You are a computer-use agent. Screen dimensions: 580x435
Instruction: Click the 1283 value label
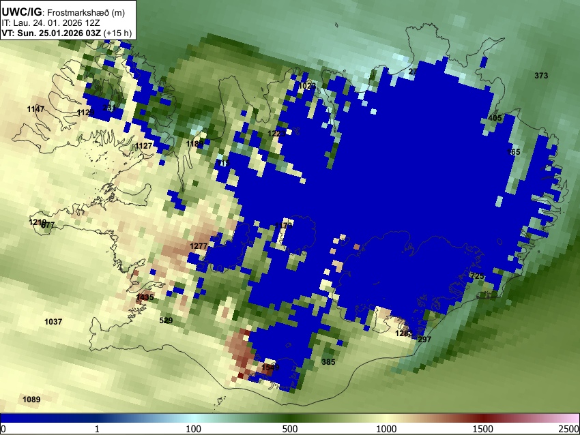[404, 333]
